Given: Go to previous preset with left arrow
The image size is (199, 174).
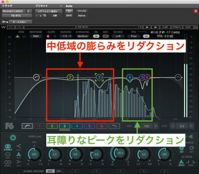Looking at the screenshot, I should (x=147, y=27).
